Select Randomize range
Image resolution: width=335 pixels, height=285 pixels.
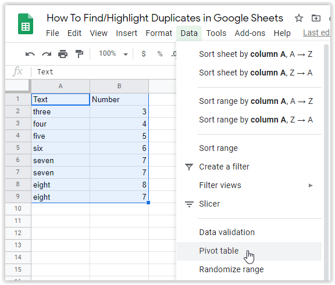click(249, 270)
